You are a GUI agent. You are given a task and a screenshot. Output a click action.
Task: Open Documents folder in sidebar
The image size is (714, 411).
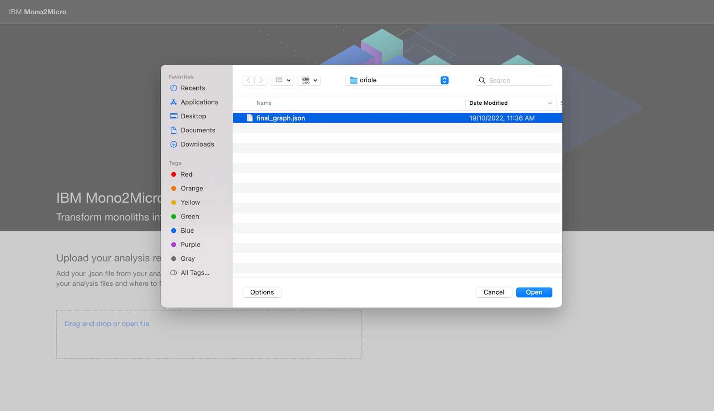coord(198,130)
